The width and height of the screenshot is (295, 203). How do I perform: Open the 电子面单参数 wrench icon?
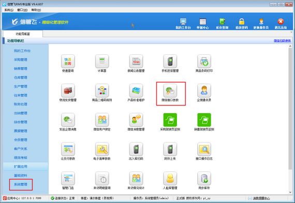point(102,149)
